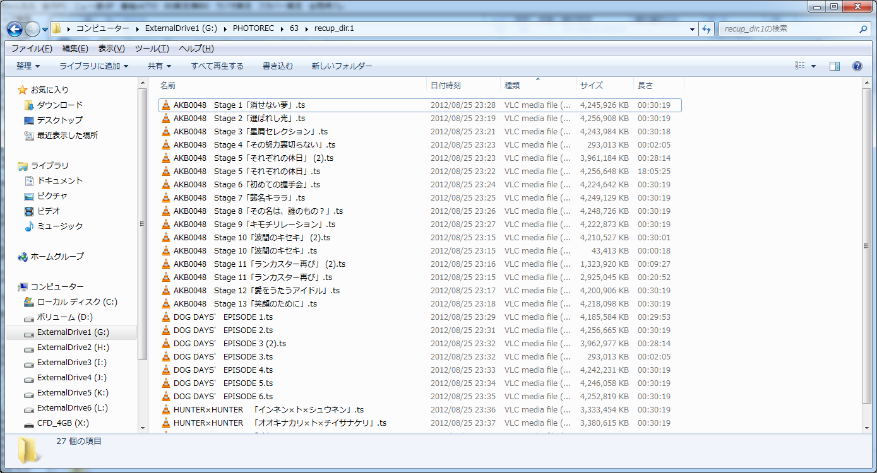This screenshot has width=877, height=473.
Task: Sort by the 名前 column header
Action: pos(292,85)
